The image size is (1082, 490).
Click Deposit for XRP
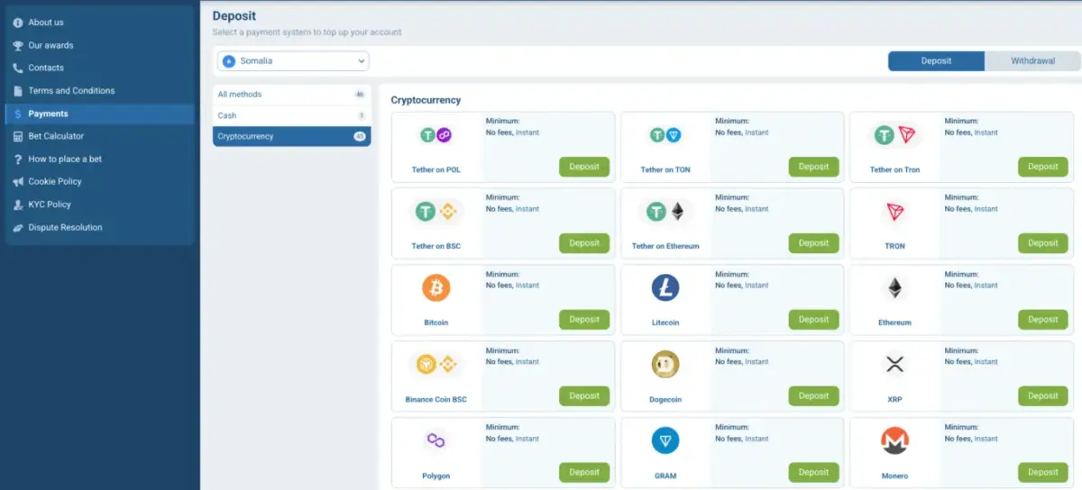click(x=1042, y=396)
